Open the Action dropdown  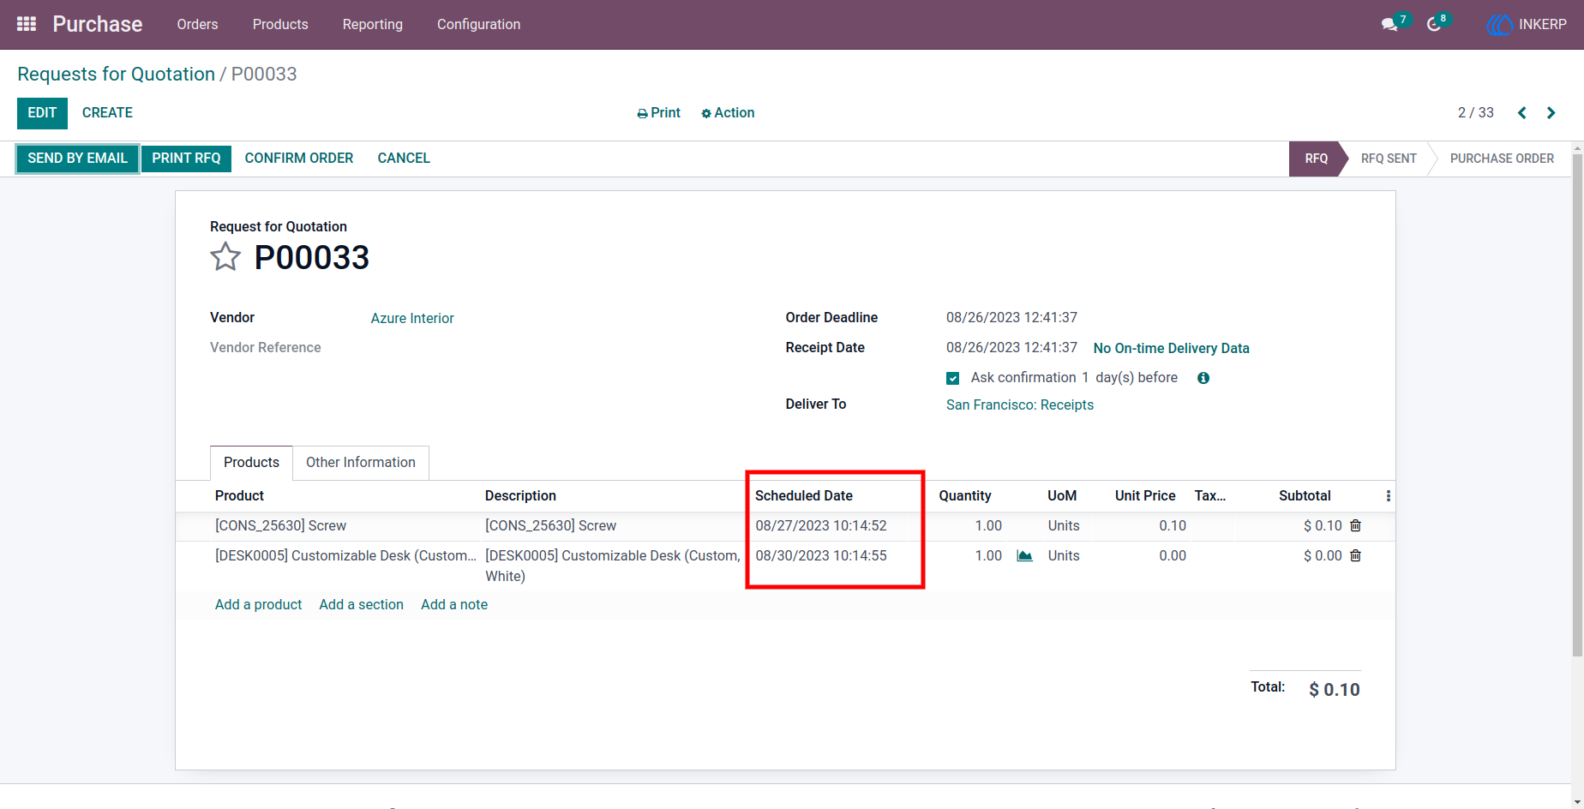(x=728, y=113)
